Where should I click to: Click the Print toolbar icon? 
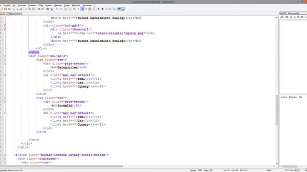point(21,9)
